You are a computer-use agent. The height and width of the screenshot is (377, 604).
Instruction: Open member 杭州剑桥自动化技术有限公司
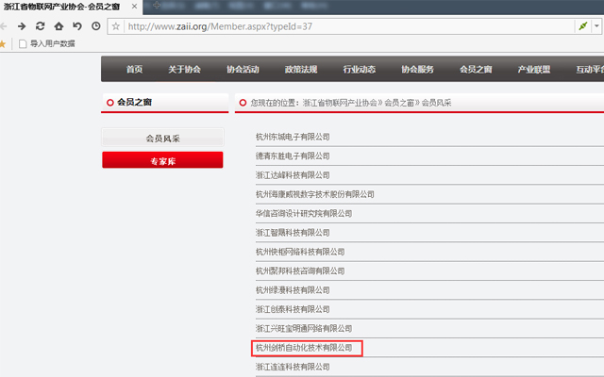coord(304,348)
